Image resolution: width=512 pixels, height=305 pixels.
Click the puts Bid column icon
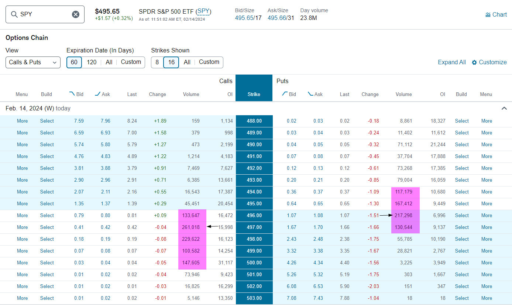pos(285,94)
